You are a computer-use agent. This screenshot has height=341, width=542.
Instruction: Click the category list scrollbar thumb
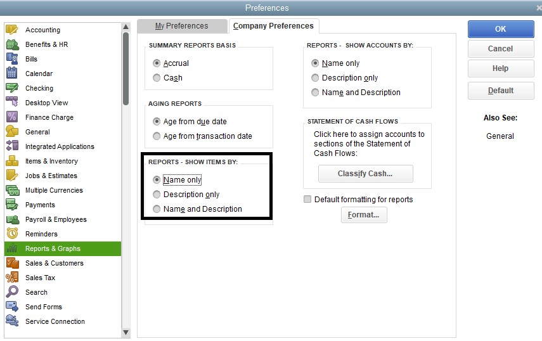pyautogui.click(x=126, y=68)
